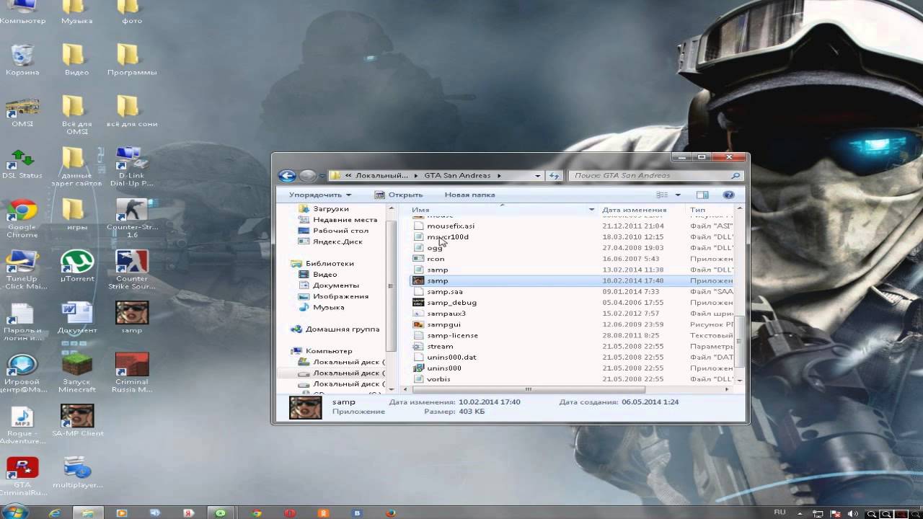Image resolution: width=923 pixels, height=519 pixels.
Task: Open the Программы folder on the desktop
Action: coord(132,60)
